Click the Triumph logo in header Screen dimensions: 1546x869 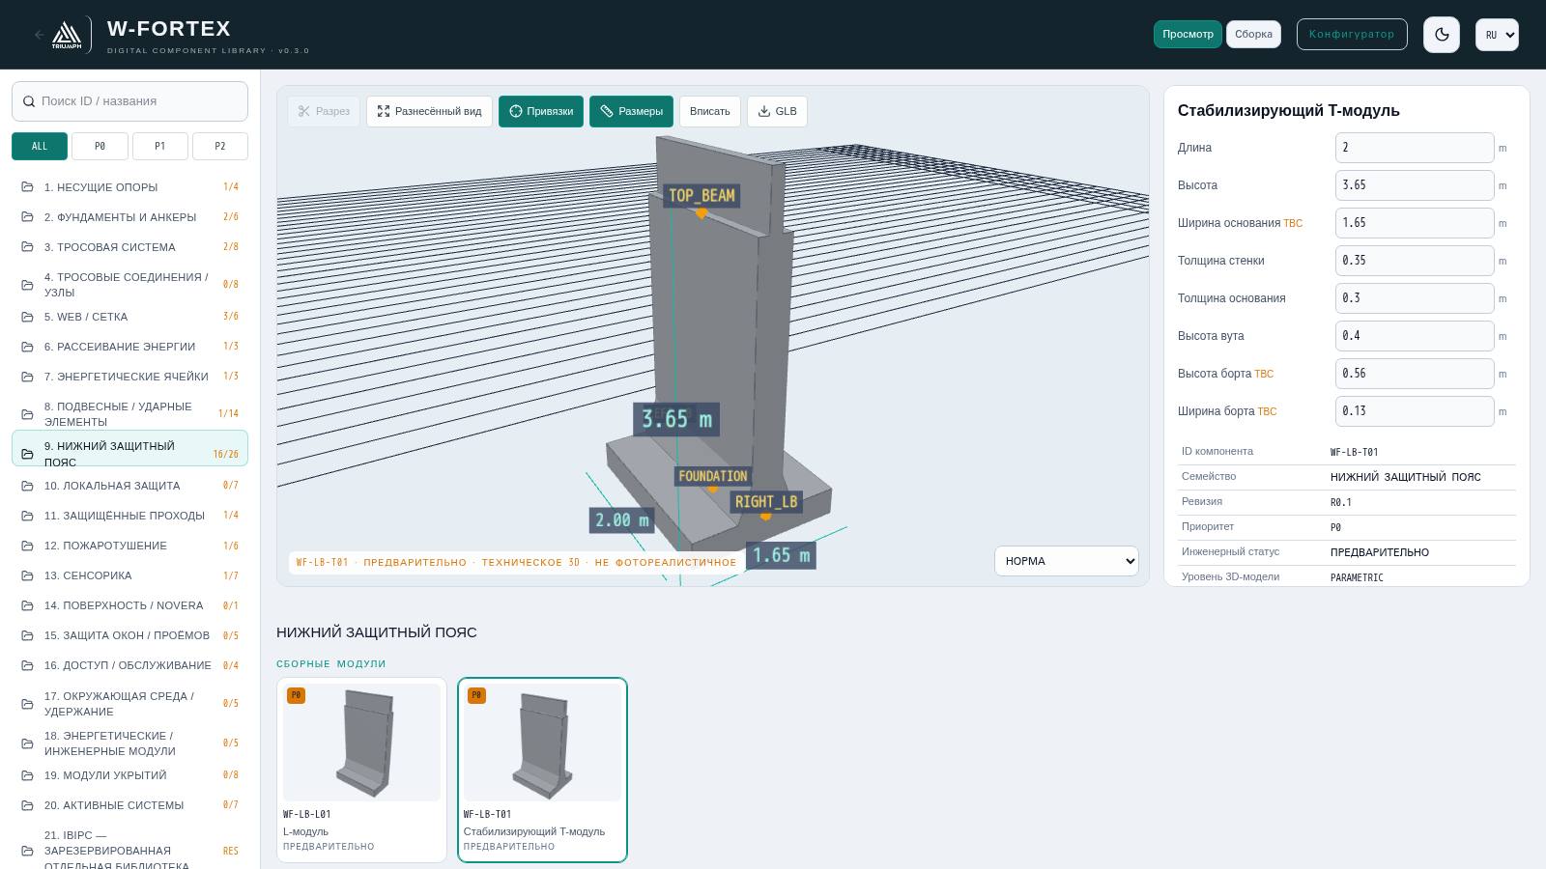[67, 35]
